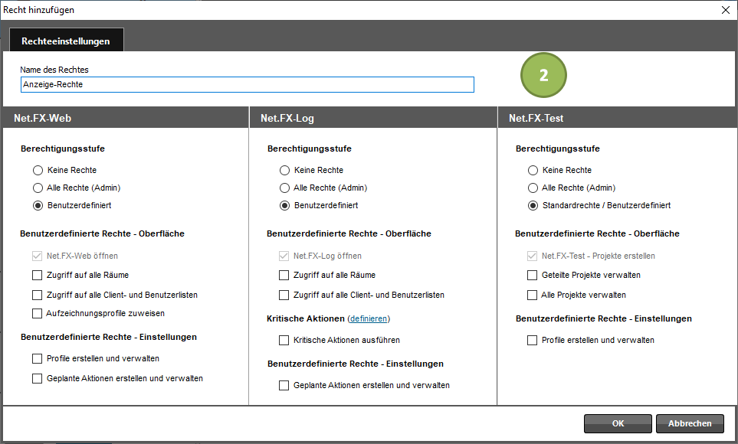Switch to the Rechteeinstellungen tab
This screenshot has height=444, width=738.
pos(67,41)
